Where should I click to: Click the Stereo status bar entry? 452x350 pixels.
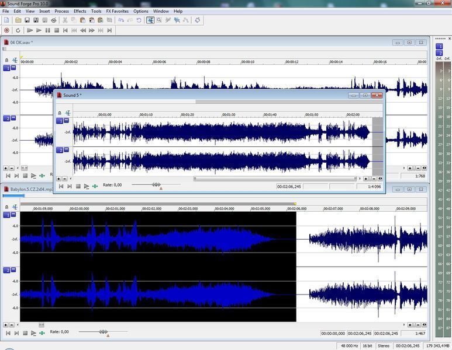coord(384,346)
